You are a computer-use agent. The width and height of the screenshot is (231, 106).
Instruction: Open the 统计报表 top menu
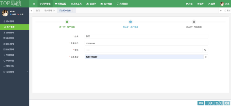[106, 4]
